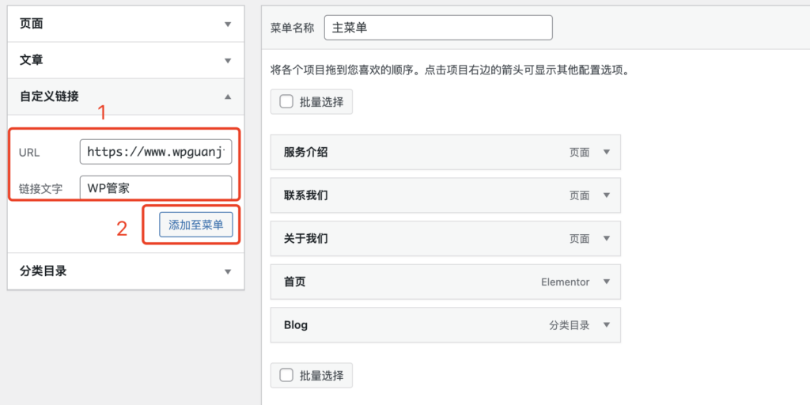Open options arrow for Blog item
The image size is (810, 405).
point(607,325)
